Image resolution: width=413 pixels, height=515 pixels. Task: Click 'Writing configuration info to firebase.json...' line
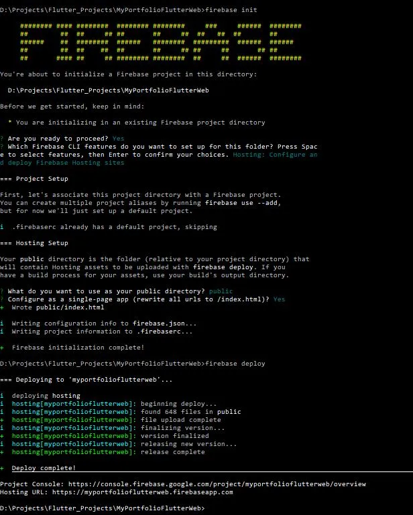[x=104, y=323]
